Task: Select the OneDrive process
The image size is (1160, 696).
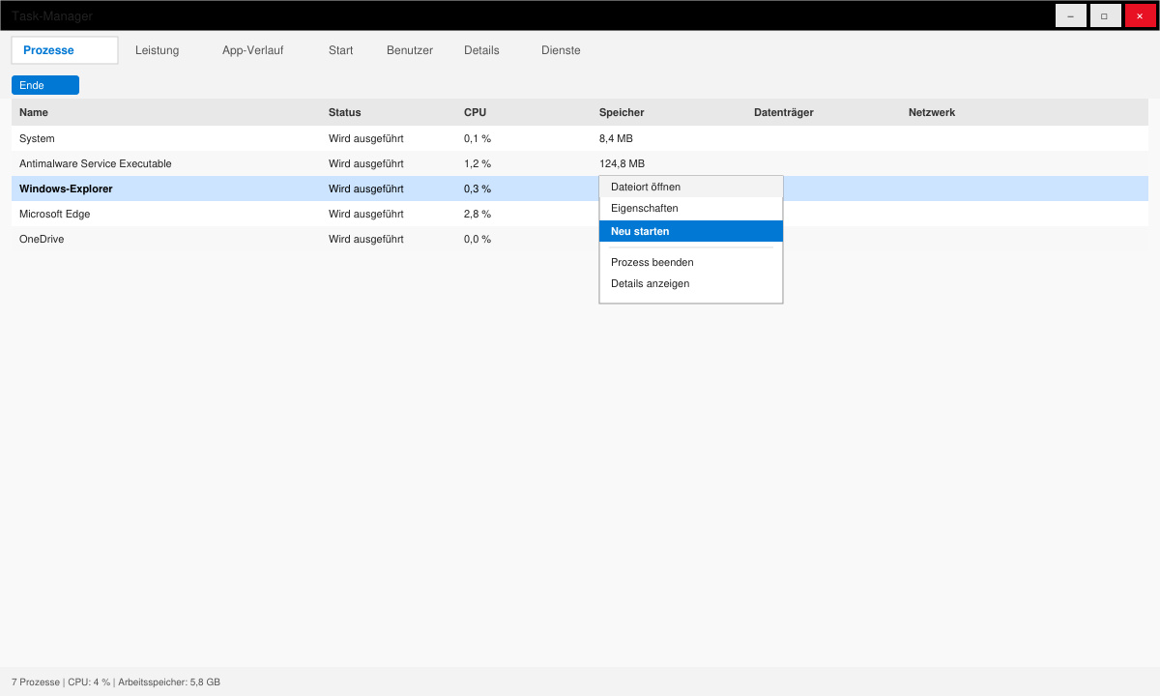Action: tap(580, 239)
